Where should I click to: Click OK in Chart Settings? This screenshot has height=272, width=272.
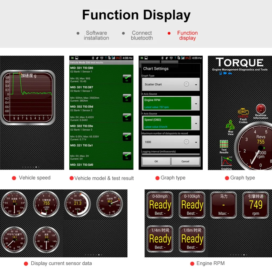point(156,161)
